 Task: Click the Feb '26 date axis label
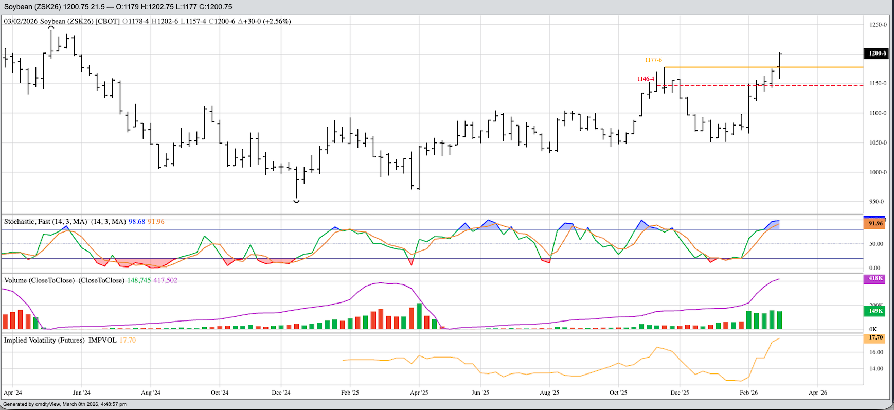(748, 393)
